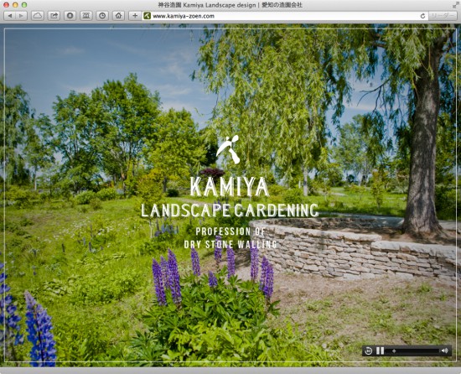Minimize the window with the yellow button
Viewport: 461px width, 374px height.
point(15,5)
